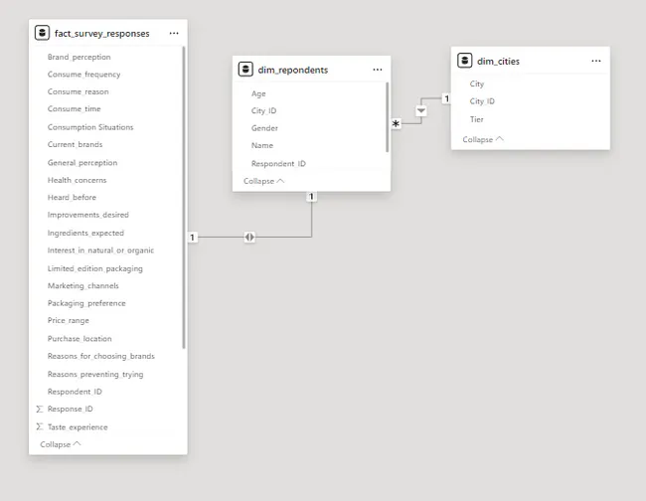Select City_ID in dim_repondents
The height and width of the screenshot is (501, 646).
pyautogui.click(x=263, y=110)
